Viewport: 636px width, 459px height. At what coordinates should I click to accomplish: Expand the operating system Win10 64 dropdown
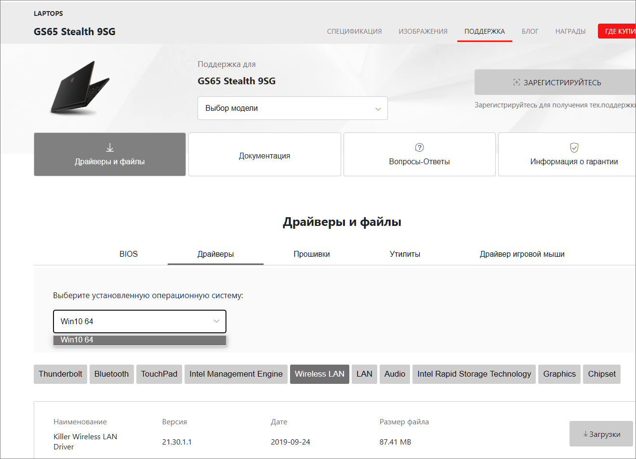[x=140, y=321]
